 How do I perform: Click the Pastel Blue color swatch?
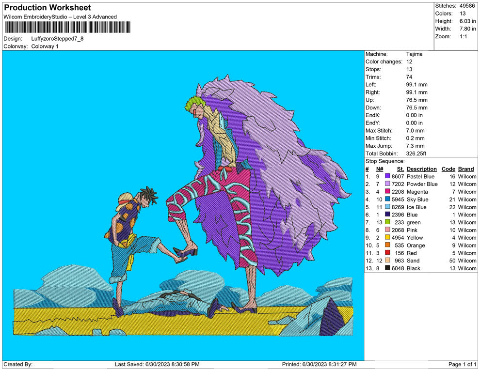pos(387,177)
